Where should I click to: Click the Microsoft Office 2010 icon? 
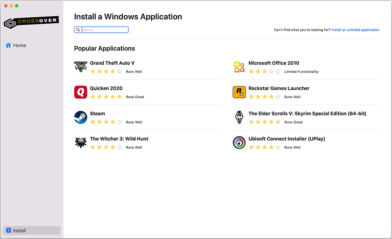239,67
